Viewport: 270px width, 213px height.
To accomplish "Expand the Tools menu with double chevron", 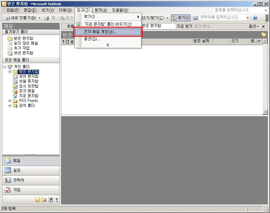I will [108, 45].
